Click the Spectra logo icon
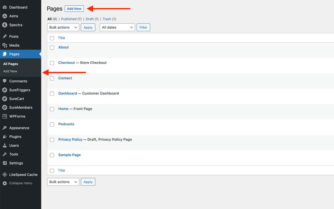Image resolution: width=334 pixels, height=209 pixels. click(5, 25)
